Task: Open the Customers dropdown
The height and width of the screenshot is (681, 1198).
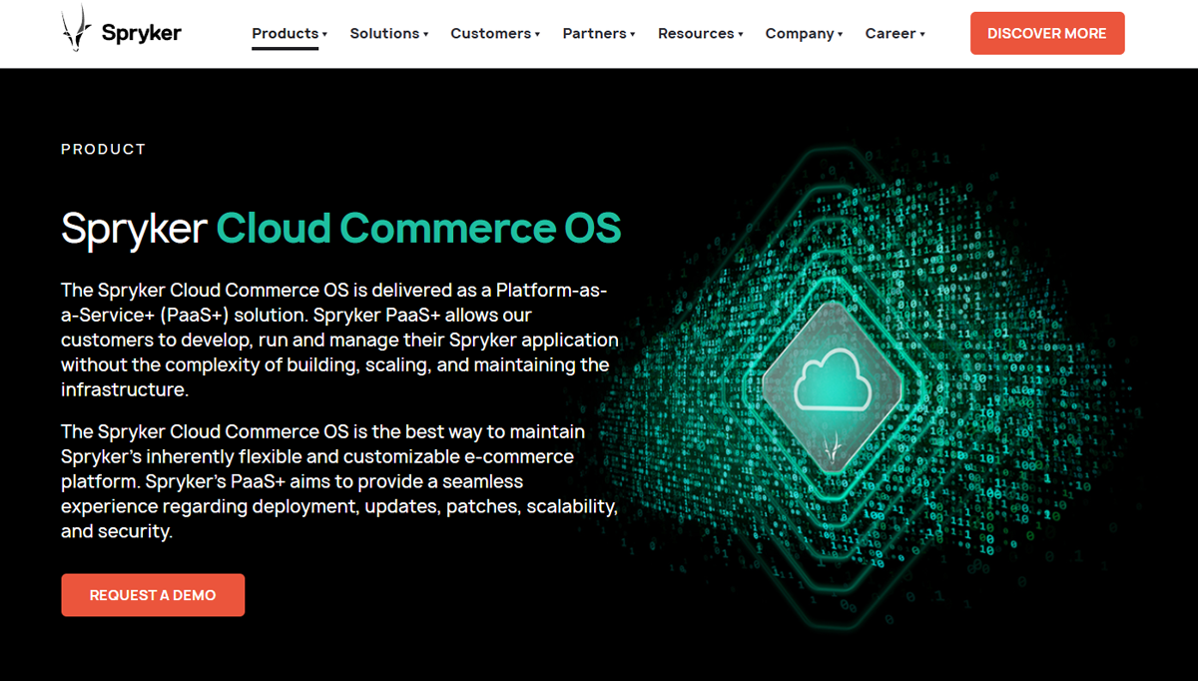Action: coord(494,33)
